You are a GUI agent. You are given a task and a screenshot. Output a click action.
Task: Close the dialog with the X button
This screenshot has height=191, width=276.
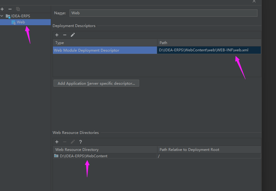pos(254,1)
